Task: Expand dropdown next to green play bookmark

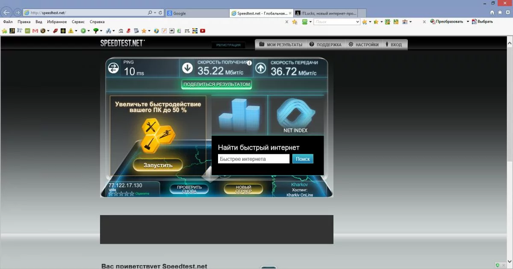Action: [x=88, y=31]
